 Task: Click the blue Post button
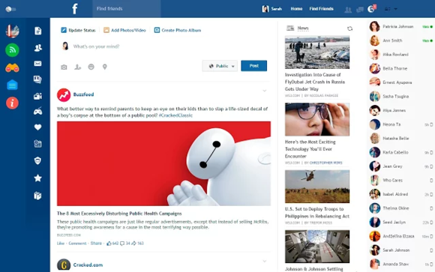[253, 66]
